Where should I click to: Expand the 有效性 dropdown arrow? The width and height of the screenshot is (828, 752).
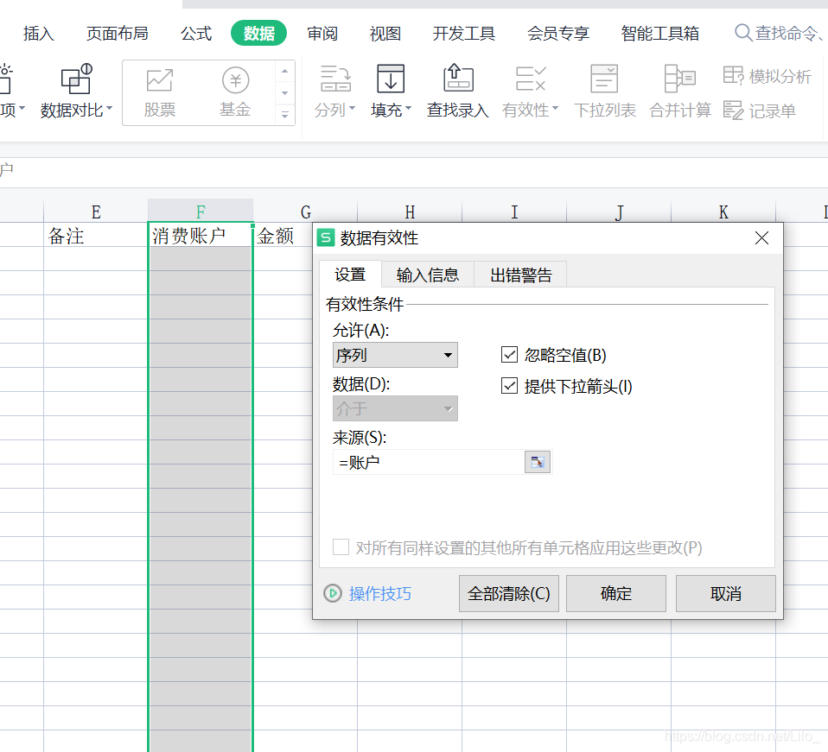pos(555,109)
